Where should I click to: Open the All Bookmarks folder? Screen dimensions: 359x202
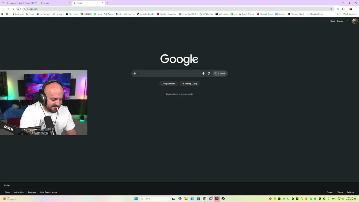click(x=350, y=14)
